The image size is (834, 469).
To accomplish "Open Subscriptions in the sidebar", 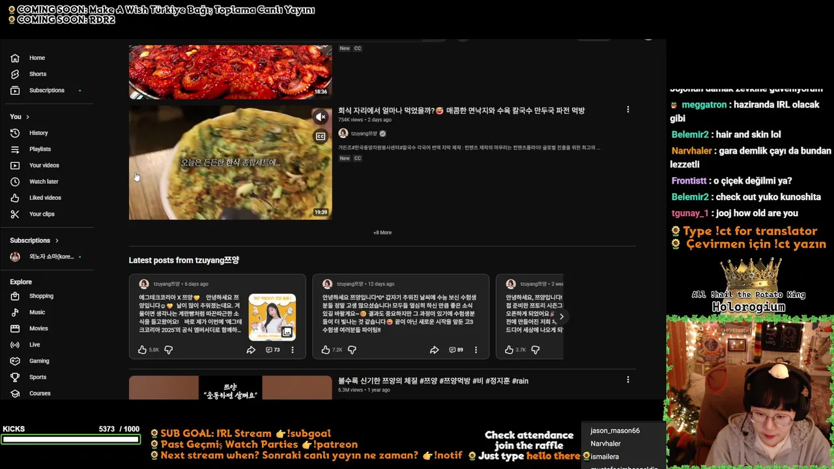I will point(47,91).
